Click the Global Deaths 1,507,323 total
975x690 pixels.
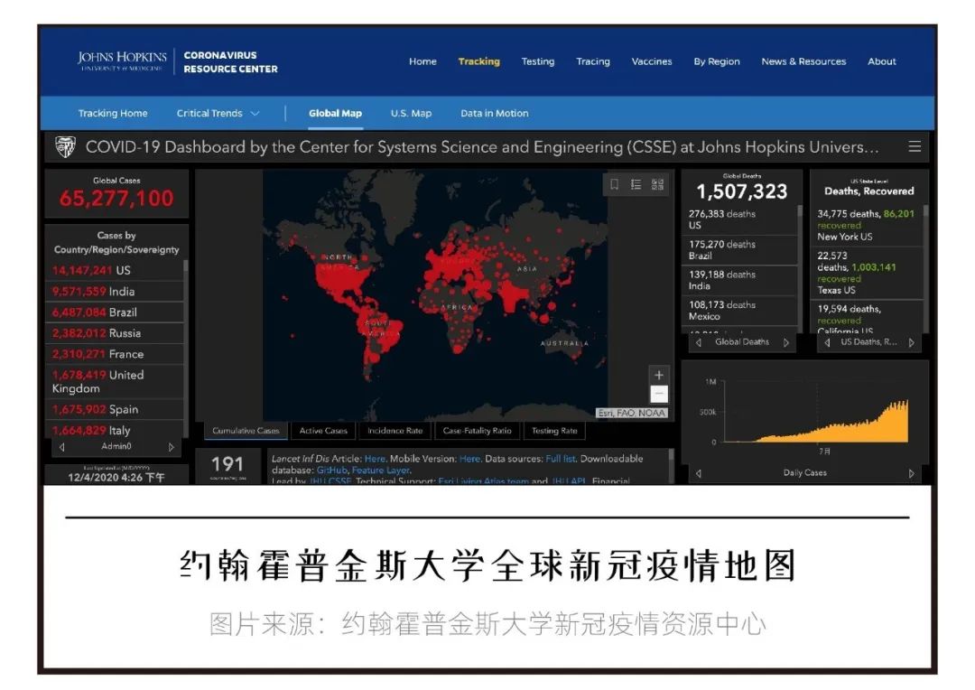coord(742,191)
